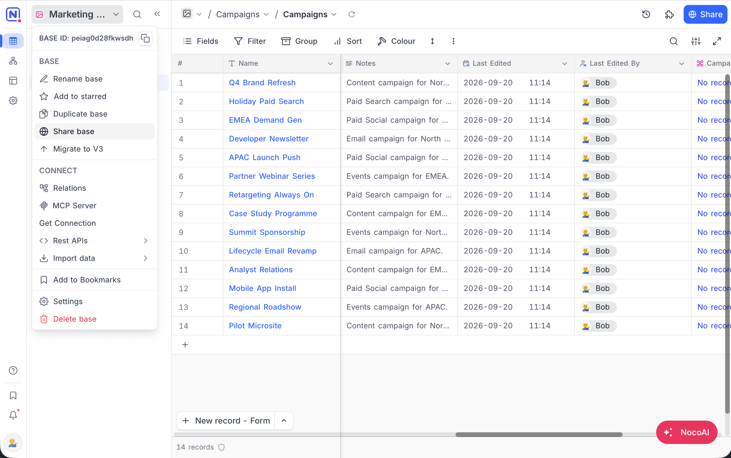Image resolution: width=731 pixels, height=458 pixels.
Task: Open MCP Server menu entry
Action: pos(95,206)
